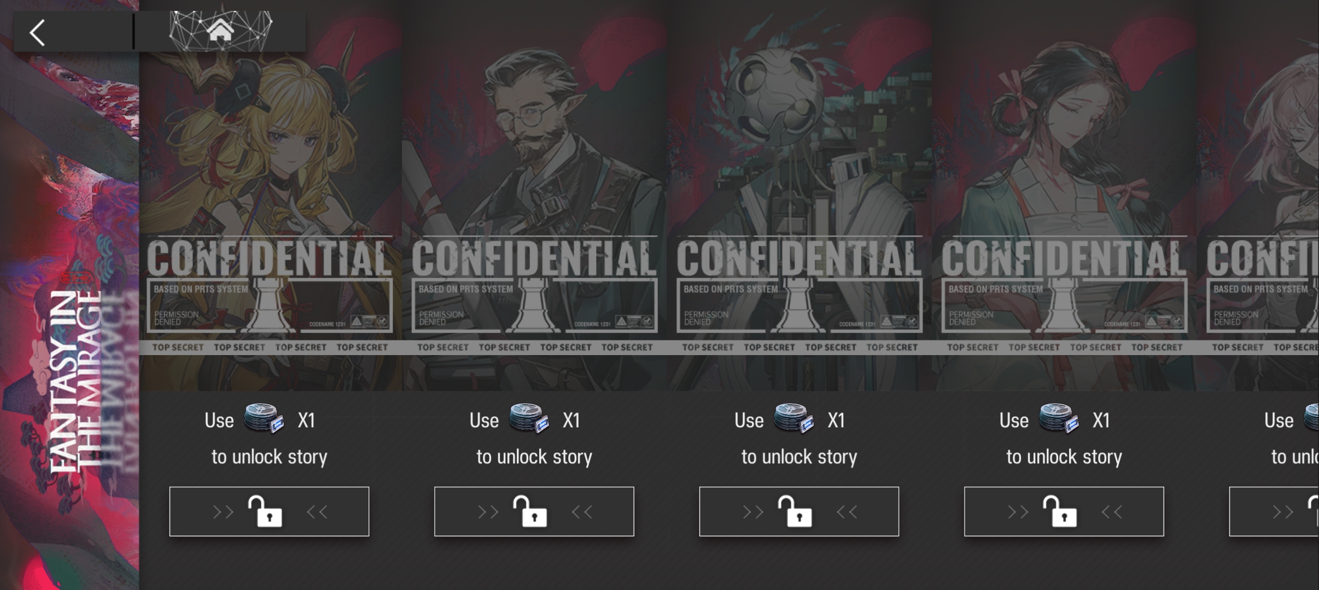Screen dimensions: 1319x590
Task: Go back using the left arrow
Action: point(37,33)
